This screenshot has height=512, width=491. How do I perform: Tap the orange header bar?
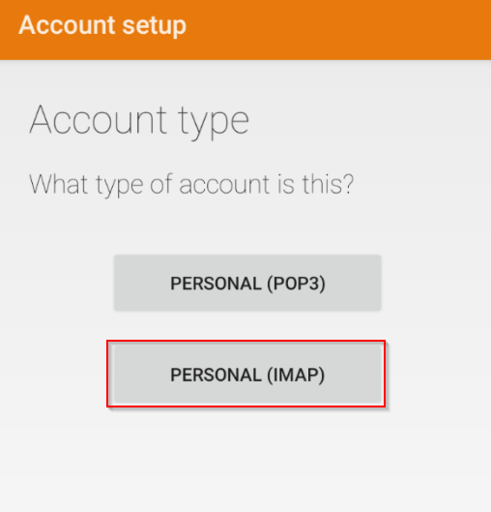(x=245, y=30)
